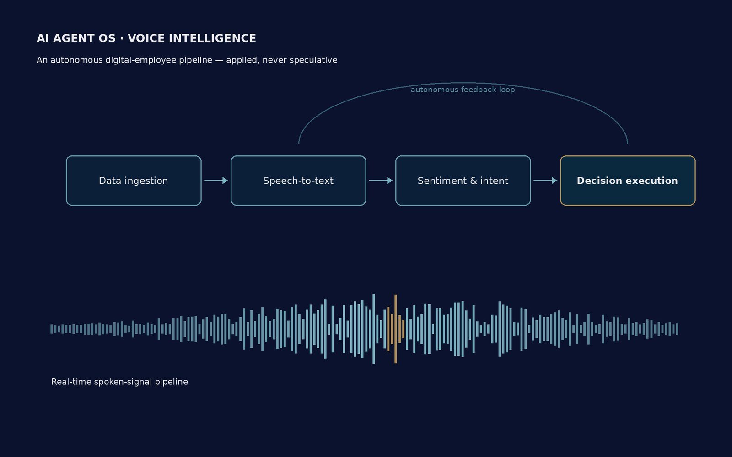Click the arrow pointing to Decision execution
This screenshot has width=732, height=457.
point(545,181)
